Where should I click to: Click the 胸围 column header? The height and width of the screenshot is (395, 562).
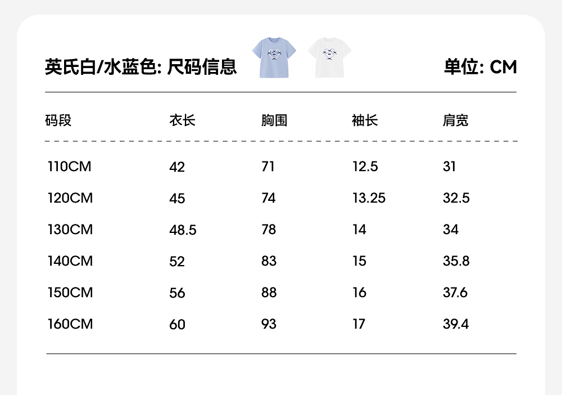[x=274, y=120]
